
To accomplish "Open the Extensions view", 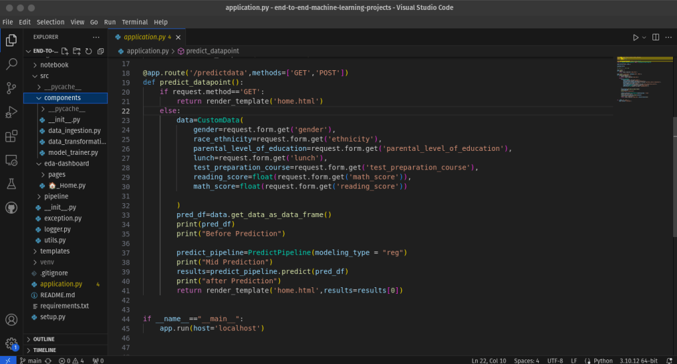I will pos(11,136).
